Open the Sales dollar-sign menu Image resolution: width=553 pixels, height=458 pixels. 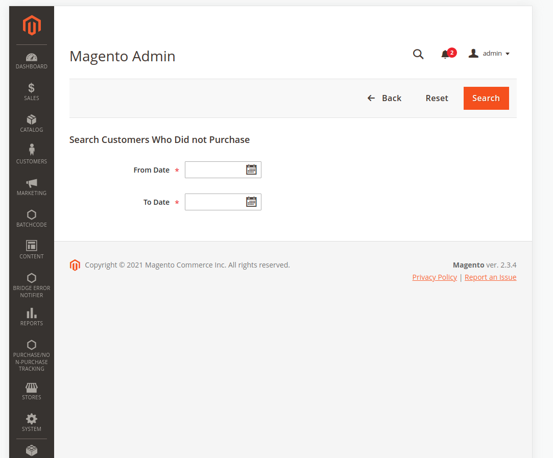click(x=31, y=92)
